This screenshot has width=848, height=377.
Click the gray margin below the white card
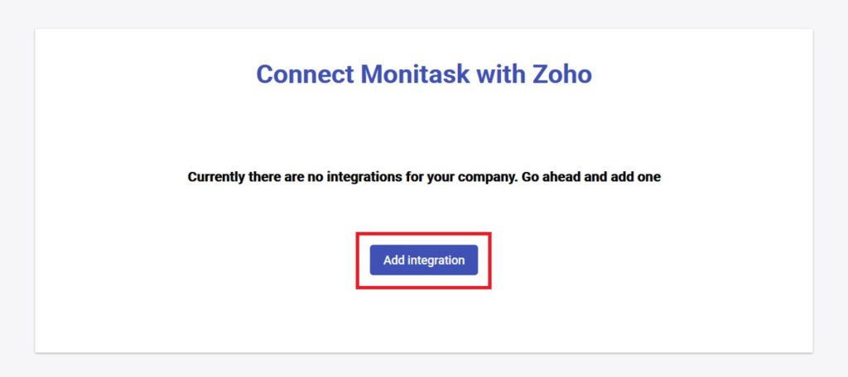coord(423,367)
